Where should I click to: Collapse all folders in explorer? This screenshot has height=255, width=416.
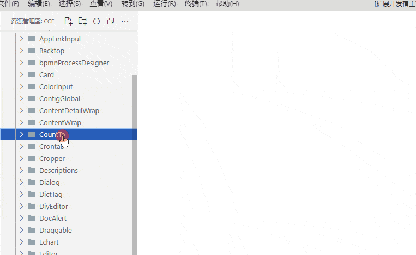[x=111, y=21]
